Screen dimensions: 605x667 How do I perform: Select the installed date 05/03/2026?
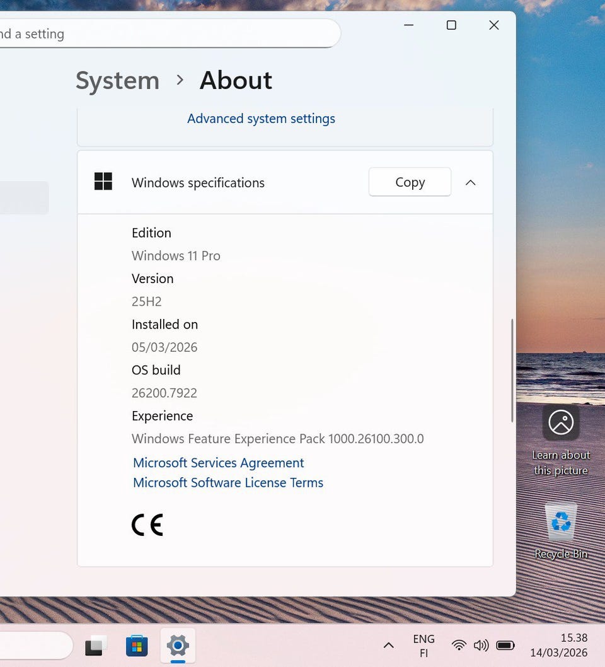point(164,347)
